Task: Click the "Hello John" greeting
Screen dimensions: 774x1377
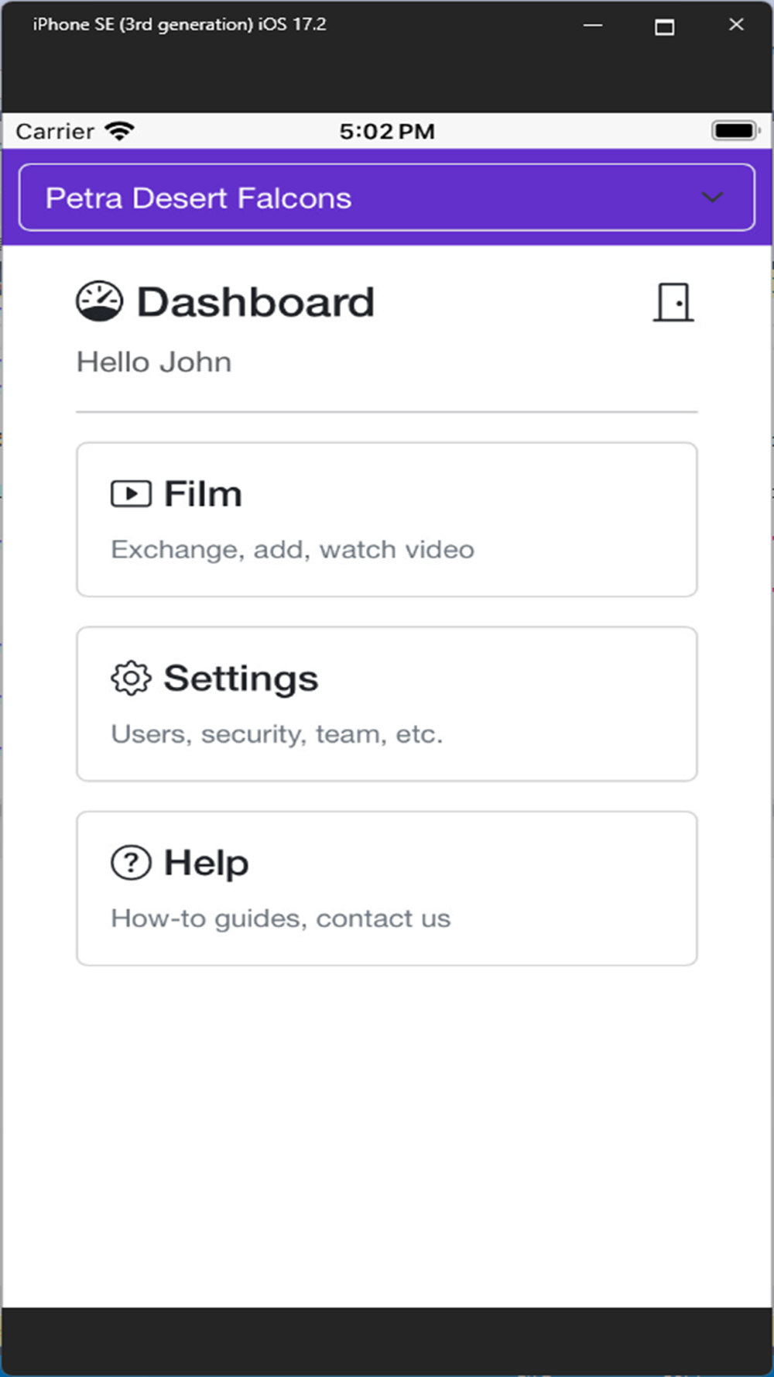Action: tap(154, 362)
